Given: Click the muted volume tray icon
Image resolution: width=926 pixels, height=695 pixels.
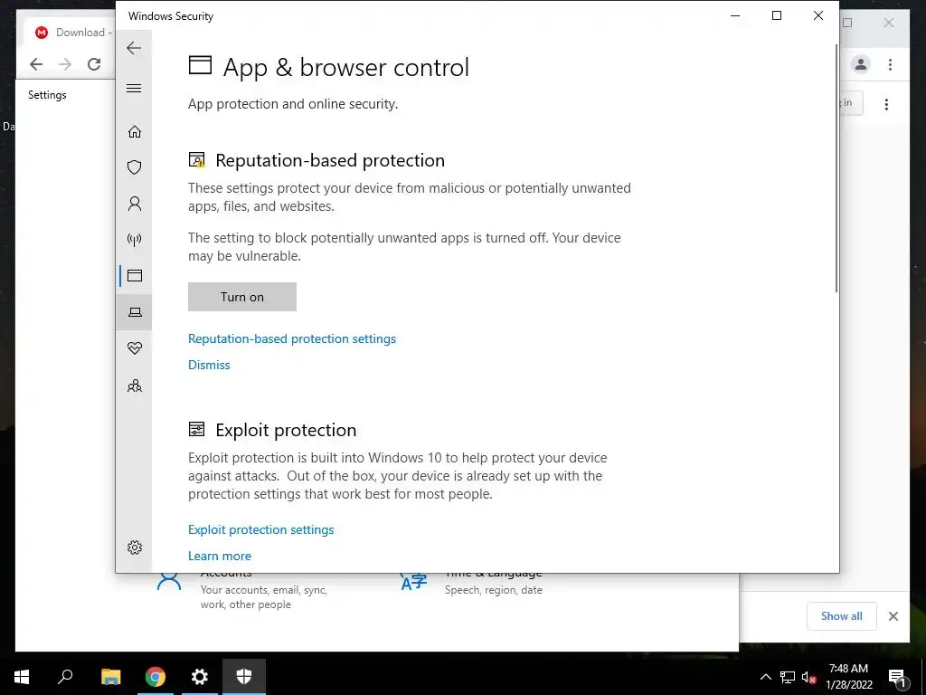Looking at the screenshot, I should point(809,677).
